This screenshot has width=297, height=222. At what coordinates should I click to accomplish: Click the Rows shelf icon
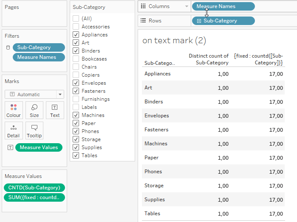tap(143, 21)
